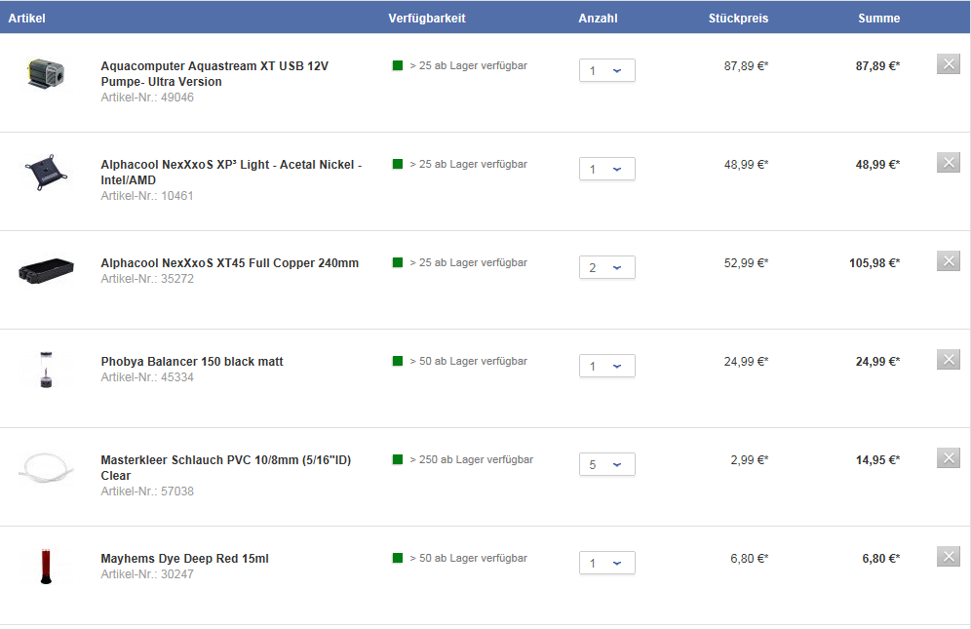This screenshot has height=629, width=971.
Task: Click the Verfügbarkeit column header
Action: pyautogui.click(x=427, y=18)
